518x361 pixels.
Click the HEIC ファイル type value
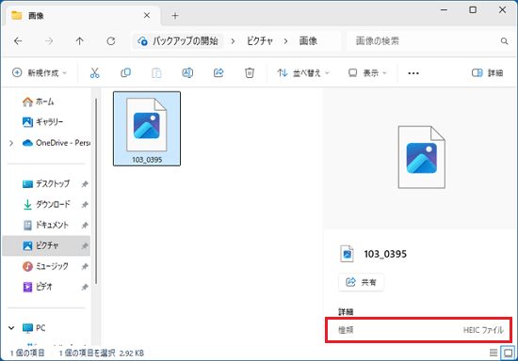[x=483, y=330]
